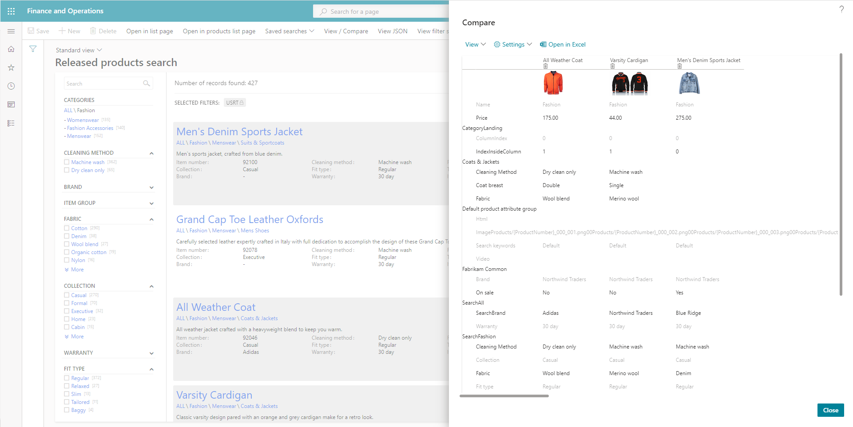The height and width of the screenshot is (427, 853).
Task: Click the help question mark icon
Action: click(x=841, y=9)
